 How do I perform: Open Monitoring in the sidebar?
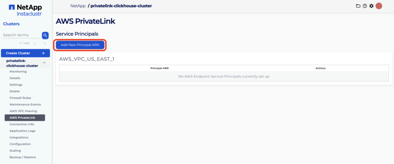click(18, 71)
